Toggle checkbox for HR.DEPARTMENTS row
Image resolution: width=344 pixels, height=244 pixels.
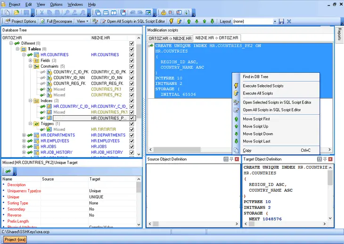[132, 135]
